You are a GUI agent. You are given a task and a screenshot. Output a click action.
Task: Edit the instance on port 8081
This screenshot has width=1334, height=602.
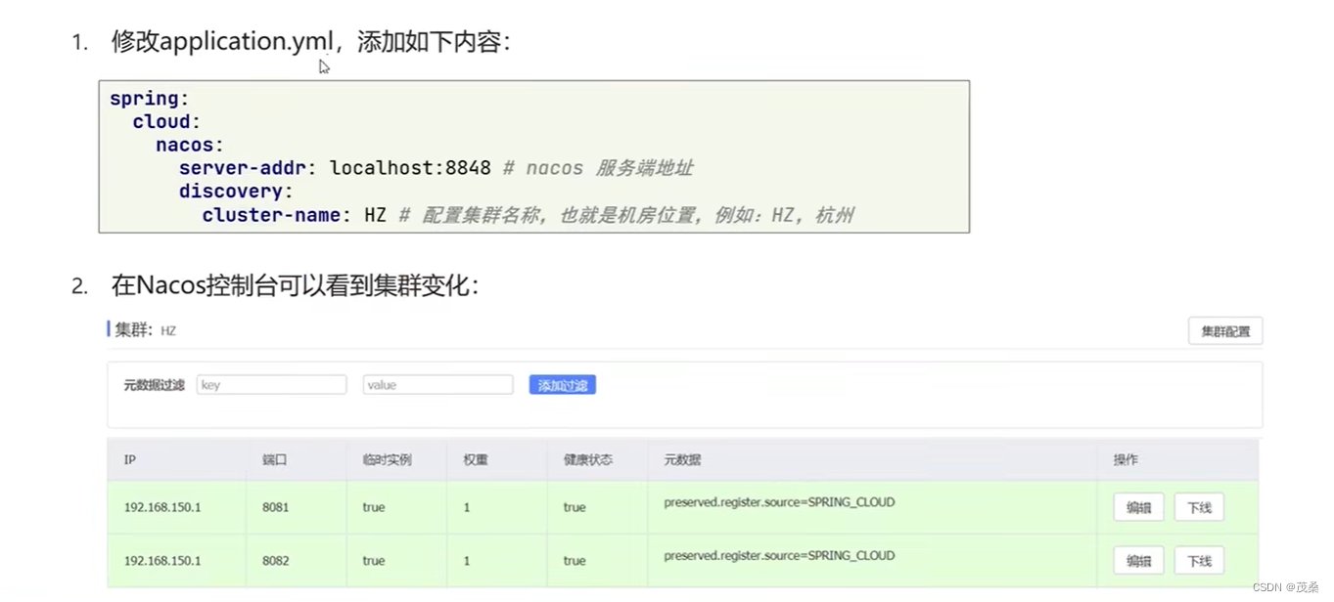click(x=1138, y=507)
